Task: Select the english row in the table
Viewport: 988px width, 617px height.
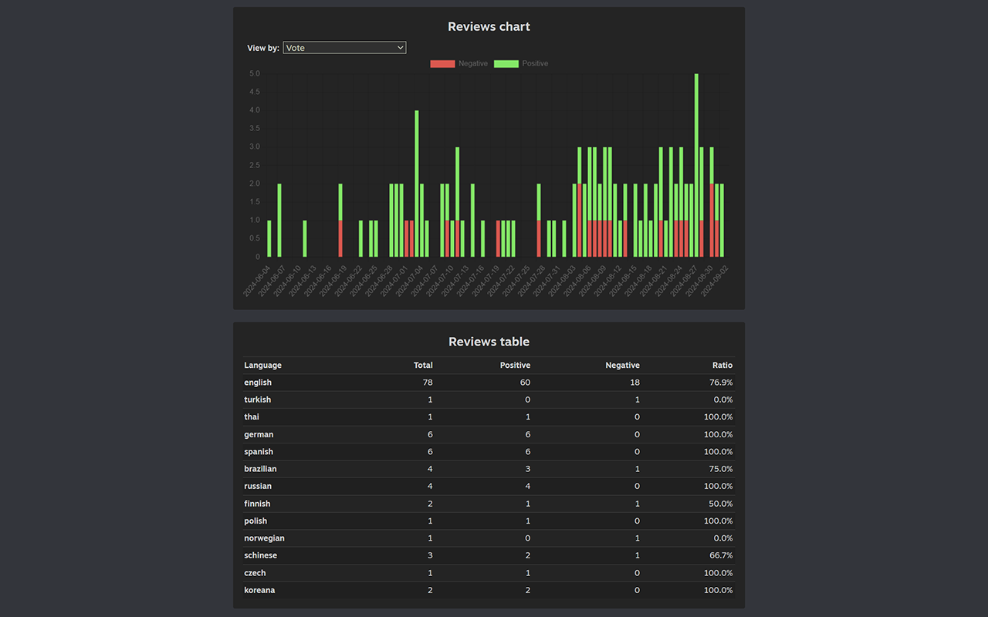Action: tap(489, 382)
